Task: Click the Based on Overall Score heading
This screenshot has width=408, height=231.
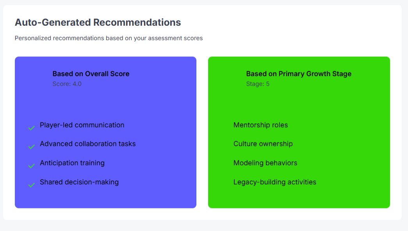Action: [x=91, y=73]
